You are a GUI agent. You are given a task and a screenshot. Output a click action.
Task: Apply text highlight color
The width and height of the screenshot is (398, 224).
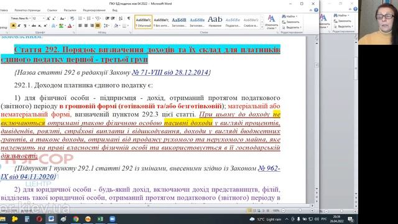coord(61,26)
